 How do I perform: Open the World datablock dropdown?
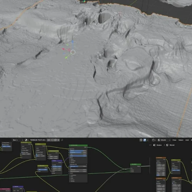(164, 140)
